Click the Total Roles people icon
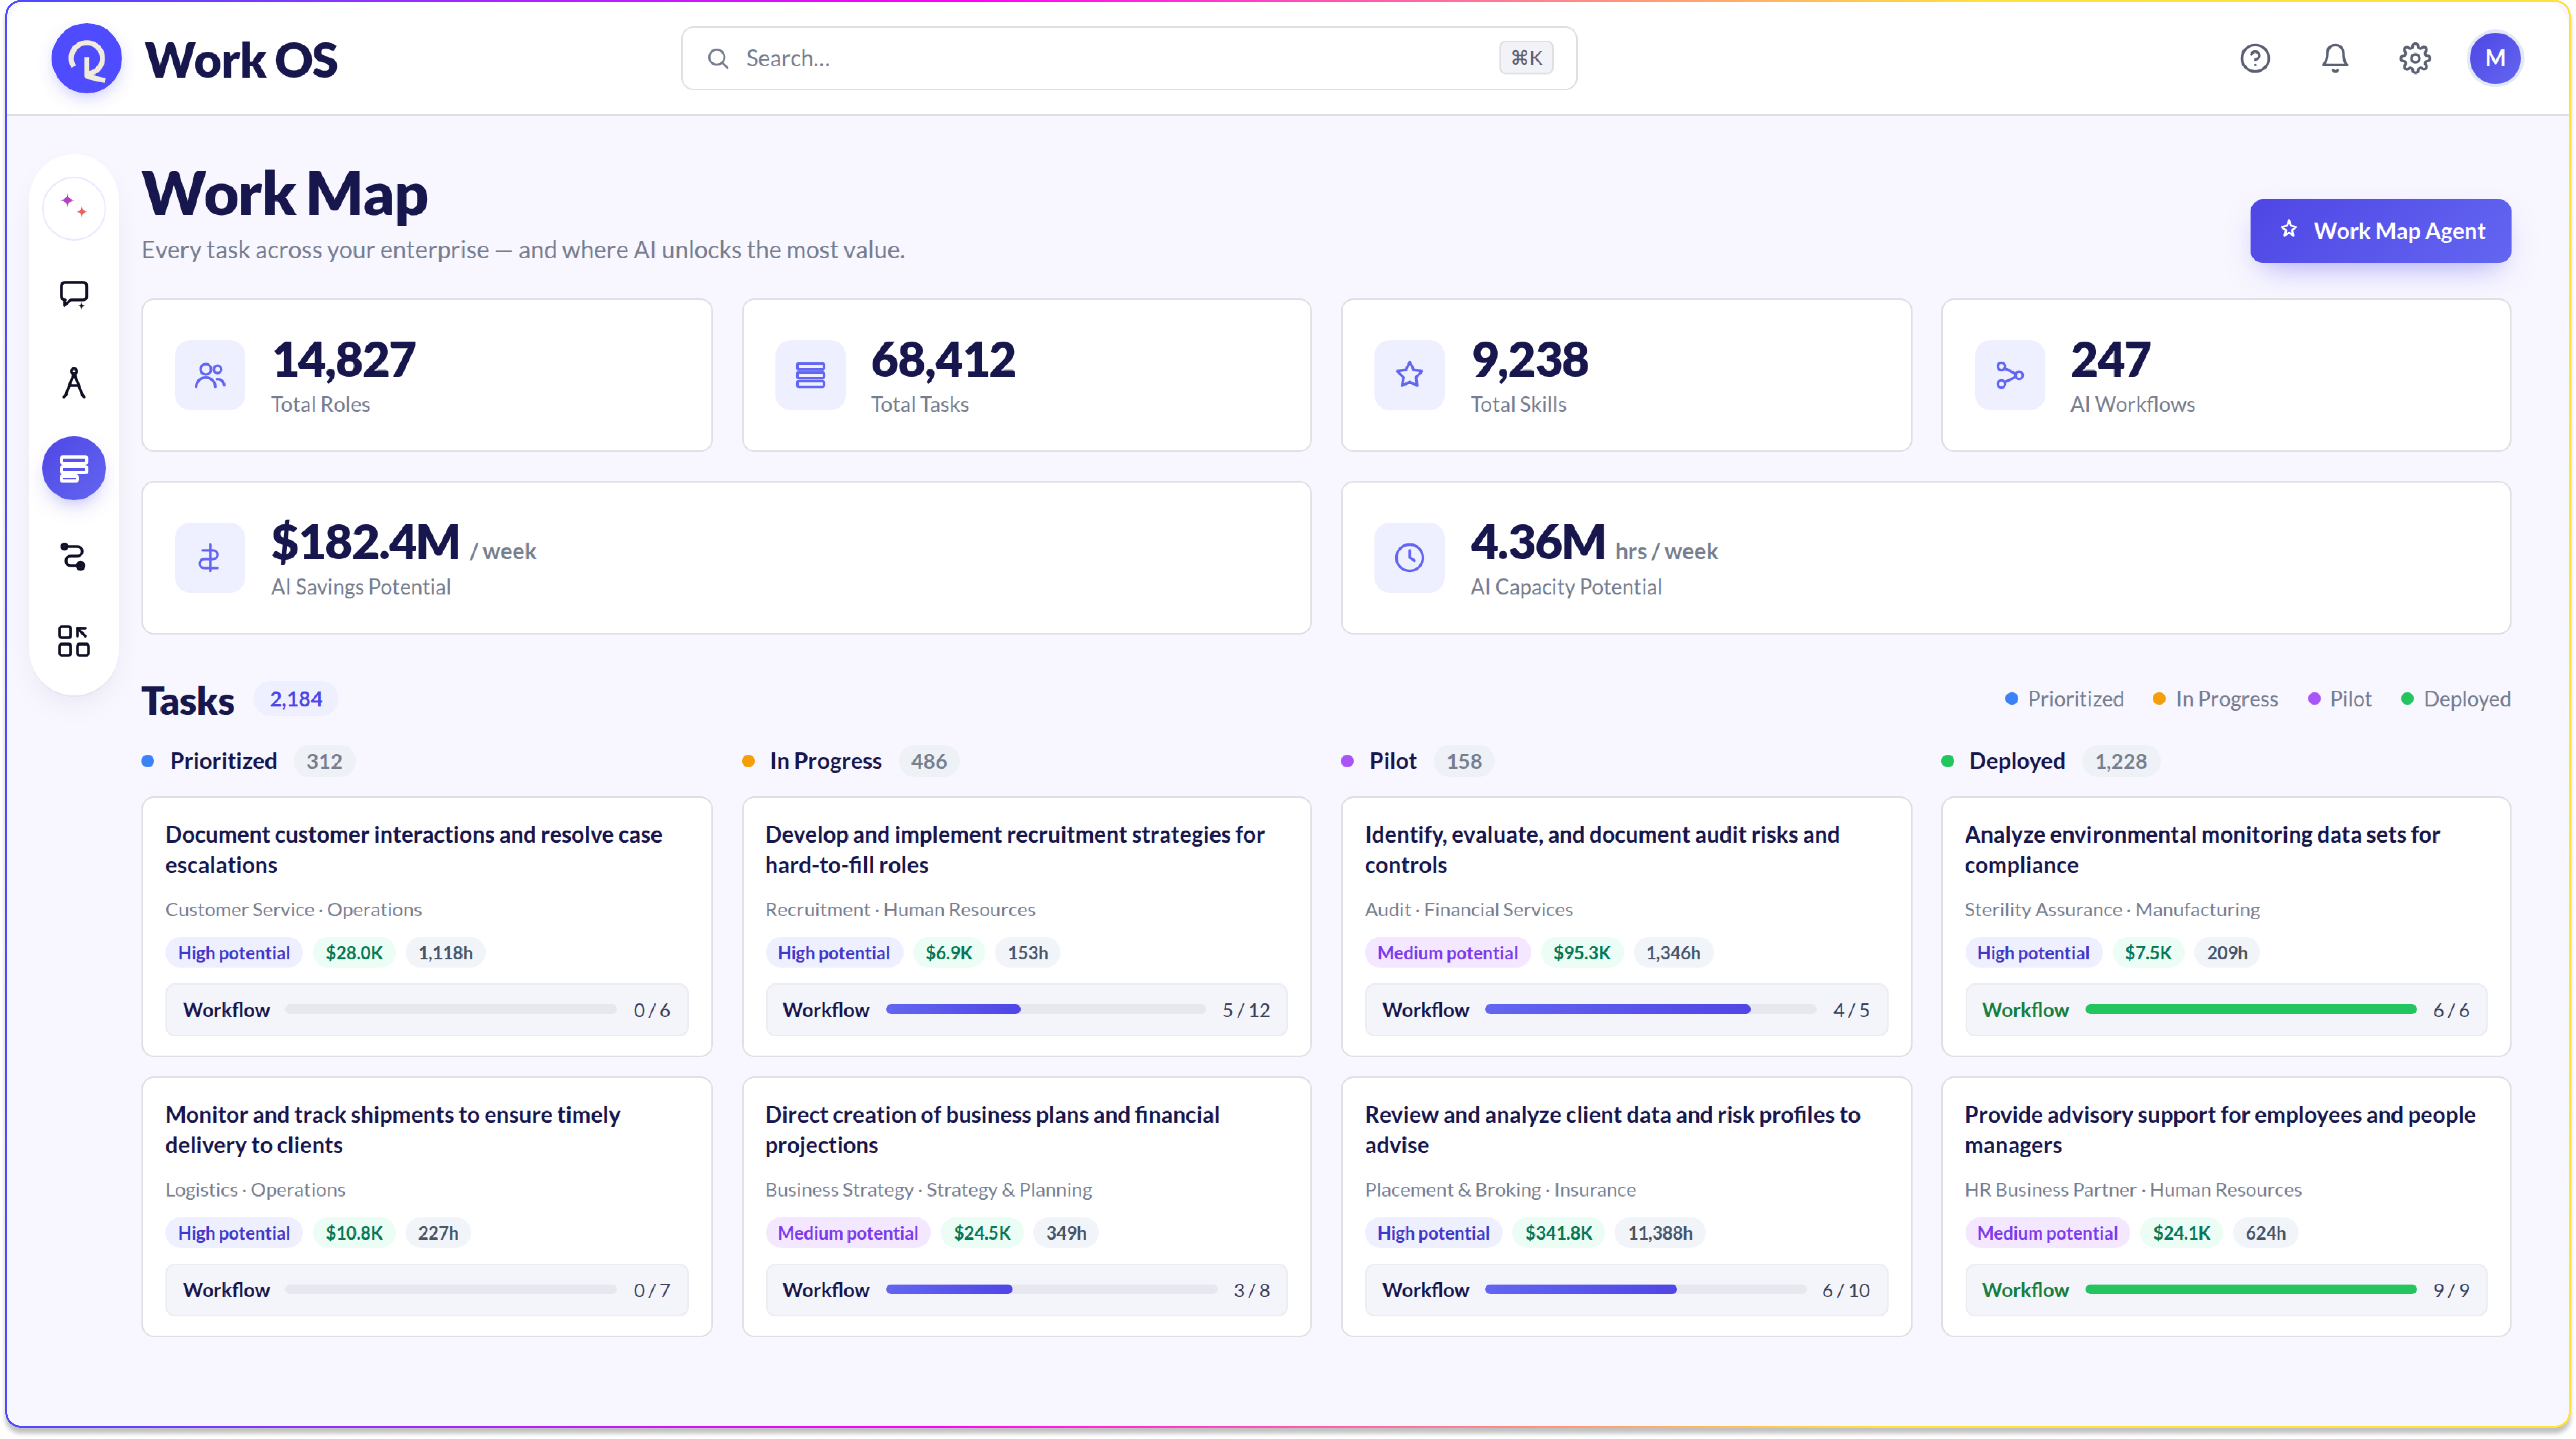Image resolution: width=2576 pixels, height=1439 pixels. tap(210, 375)
